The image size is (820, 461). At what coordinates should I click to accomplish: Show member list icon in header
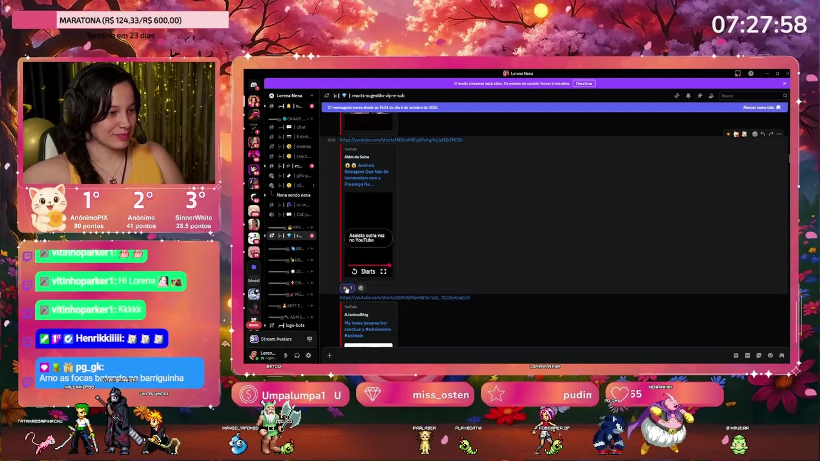coord(711,95)
